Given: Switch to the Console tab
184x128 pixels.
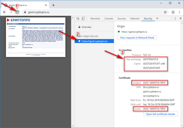Looking at the screenshot, I should [109, 19].
